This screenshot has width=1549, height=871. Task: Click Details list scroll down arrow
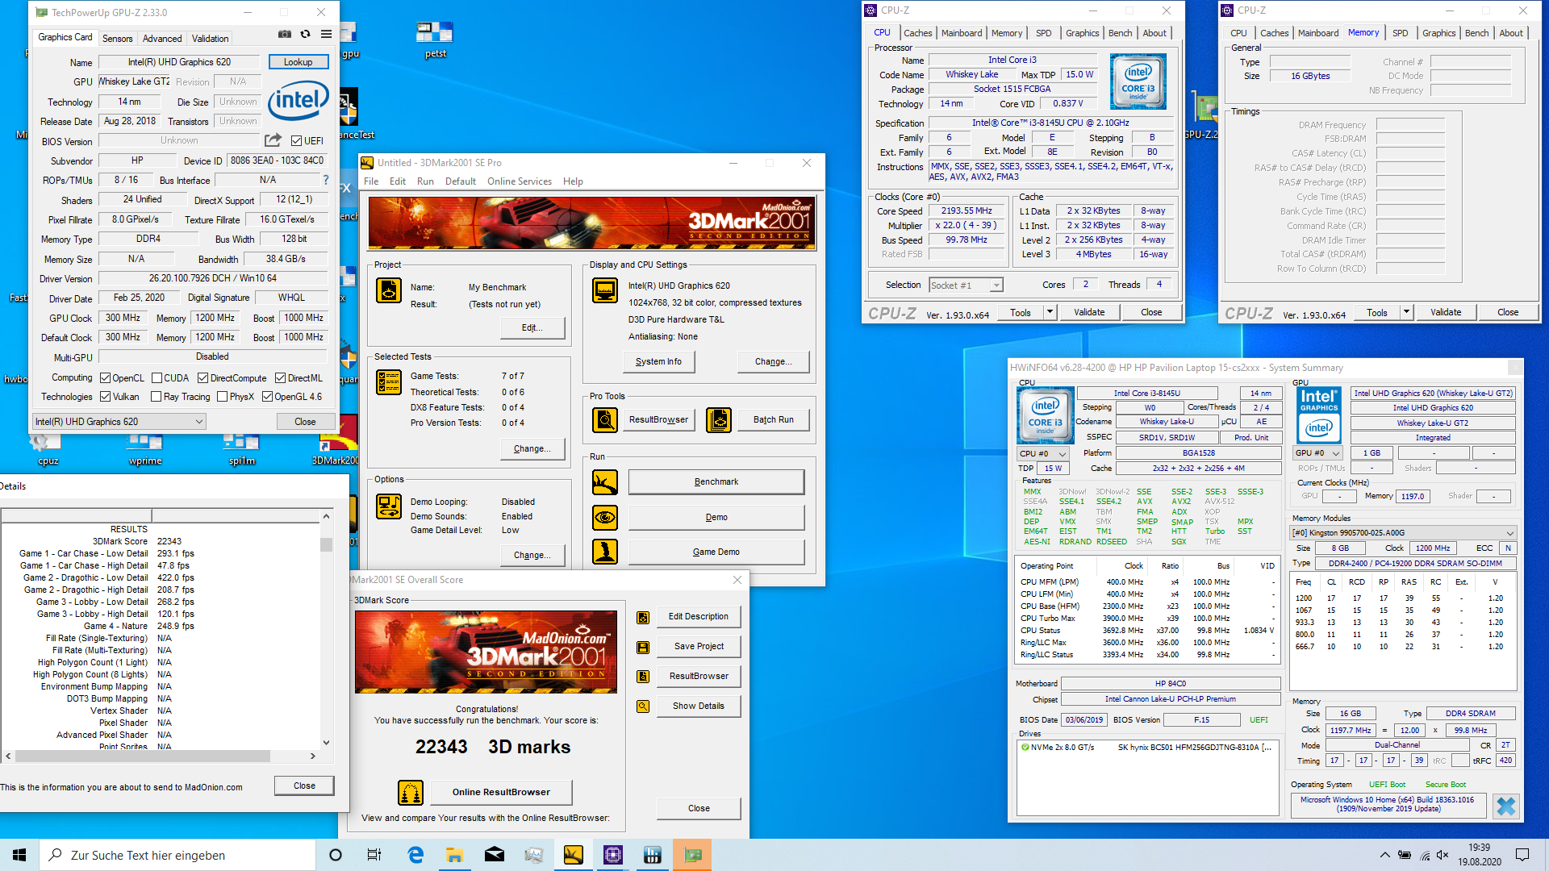pos(326,743)
